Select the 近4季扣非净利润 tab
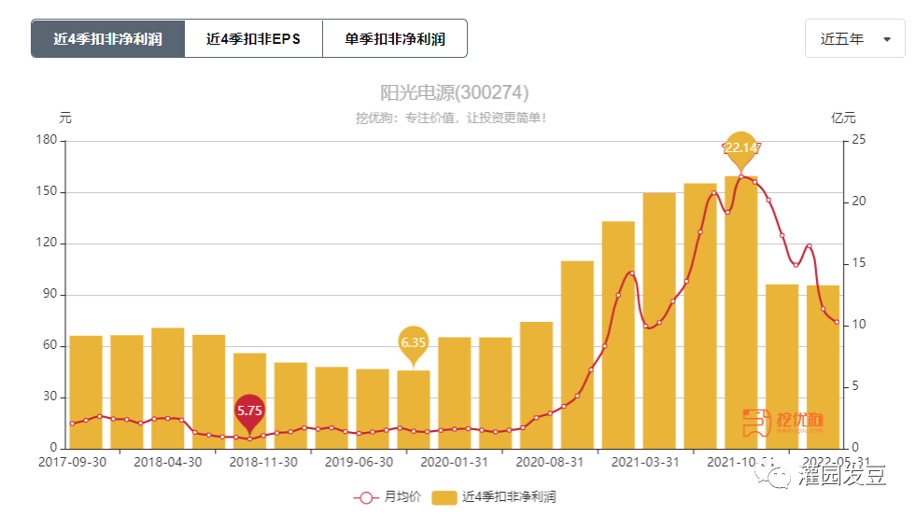The width and height of the screenshot is (916, 515). [108, 38]
